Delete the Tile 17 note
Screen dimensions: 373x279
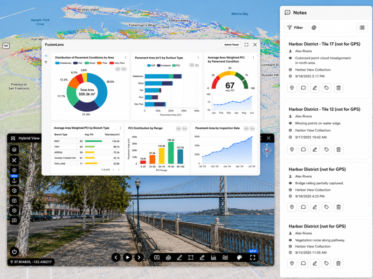tap(338, 88)
